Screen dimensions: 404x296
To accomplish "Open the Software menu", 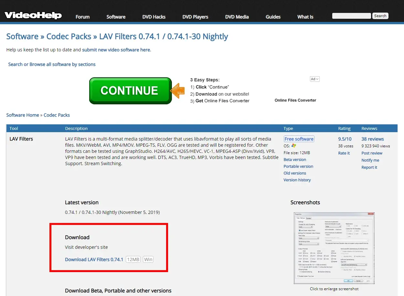I will tap(116, 17).
